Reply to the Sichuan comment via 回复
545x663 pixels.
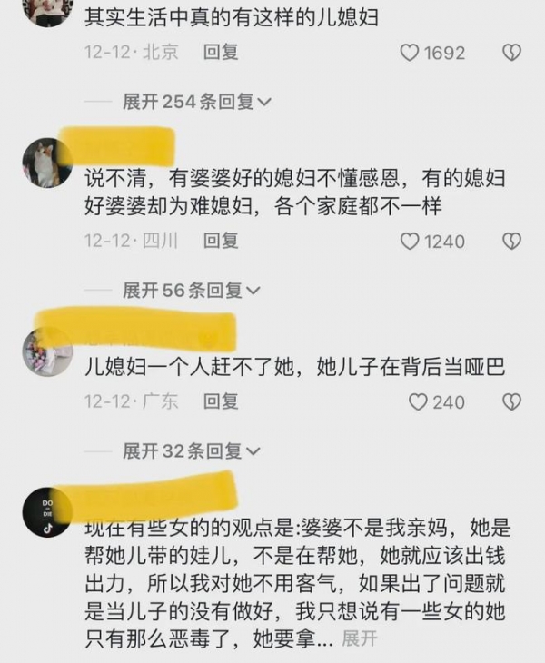pos(221,241)
